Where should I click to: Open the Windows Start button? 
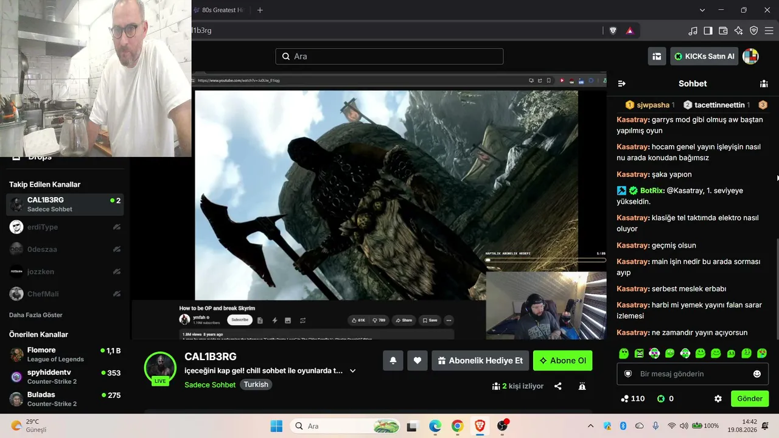click(x=276, y=426)
